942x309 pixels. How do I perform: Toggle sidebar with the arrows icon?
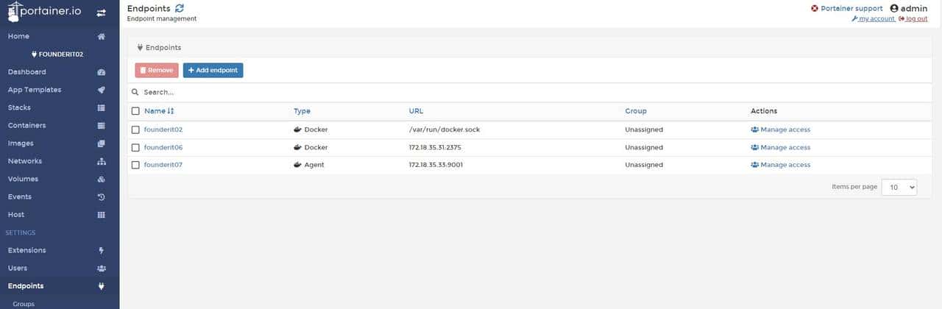click(101, 13)
